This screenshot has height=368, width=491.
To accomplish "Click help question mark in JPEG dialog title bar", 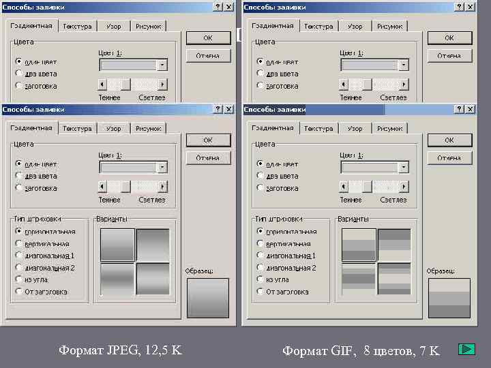I will point(218,109).
